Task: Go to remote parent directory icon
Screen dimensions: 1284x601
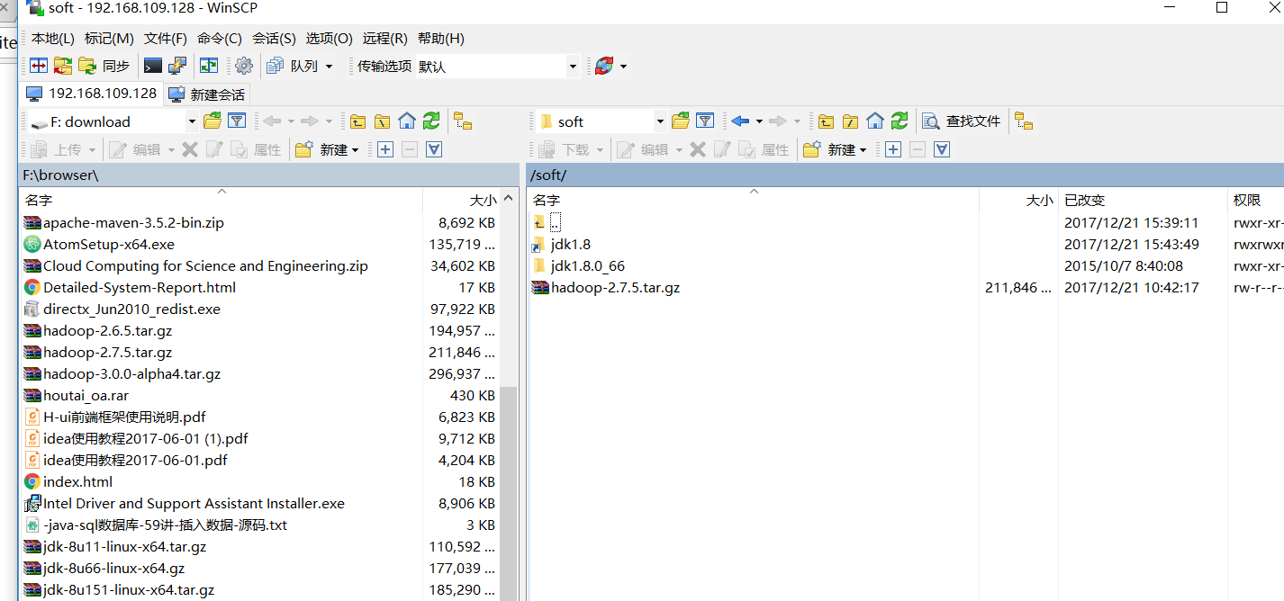Action: [826, 121]
